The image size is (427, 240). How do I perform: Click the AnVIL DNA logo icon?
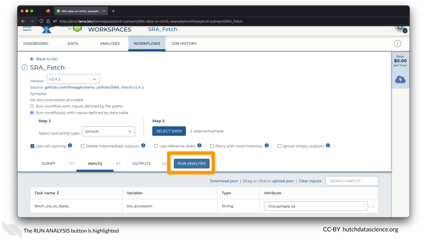tap(47, 29)
